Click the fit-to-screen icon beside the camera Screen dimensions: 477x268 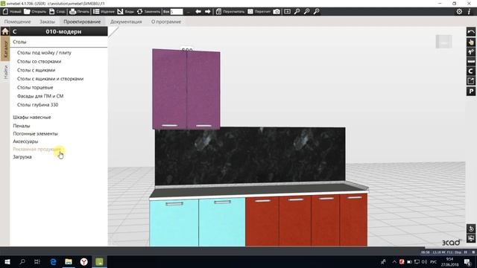tap(287, 12)
